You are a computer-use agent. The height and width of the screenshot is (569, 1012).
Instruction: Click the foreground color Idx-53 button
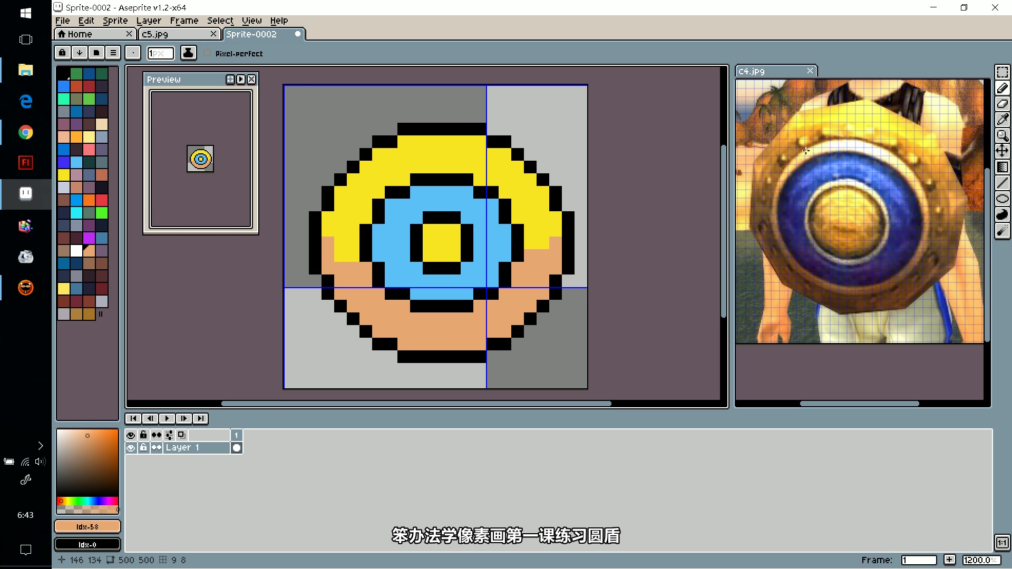pyautogui.click(x=87, y=526)
